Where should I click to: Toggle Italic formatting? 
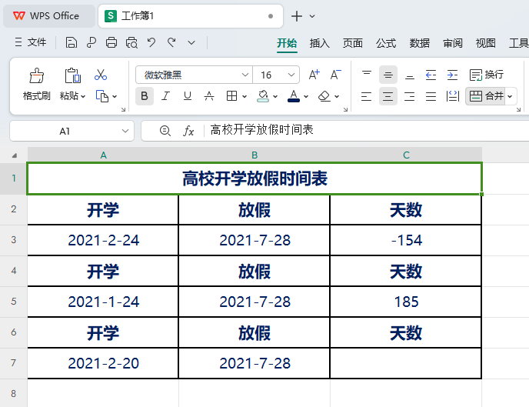[x=165, y=96]
